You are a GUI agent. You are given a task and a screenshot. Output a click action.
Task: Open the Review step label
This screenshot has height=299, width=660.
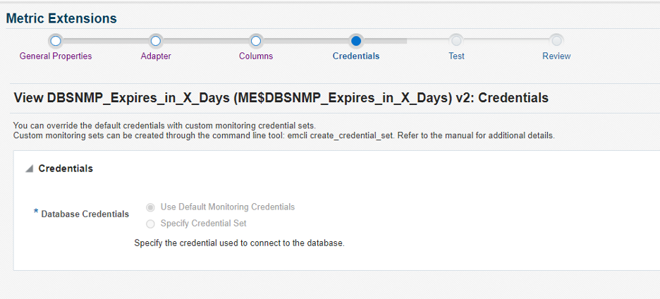[x=556, y=56]
